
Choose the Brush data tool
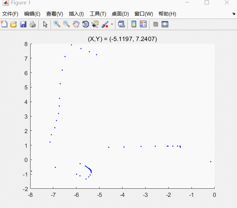(x=105, y=24)
